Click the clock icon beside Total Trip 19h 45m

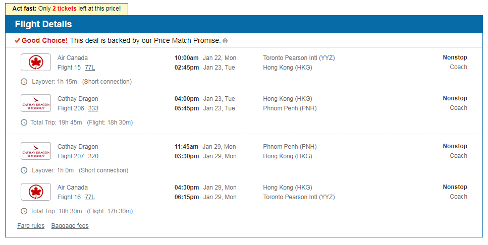[24, 122]
